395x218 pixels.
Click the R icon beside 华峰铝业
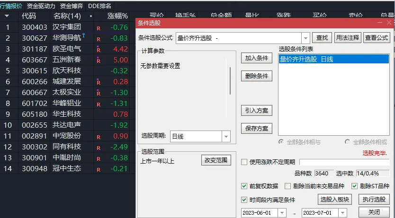[99, 105]
